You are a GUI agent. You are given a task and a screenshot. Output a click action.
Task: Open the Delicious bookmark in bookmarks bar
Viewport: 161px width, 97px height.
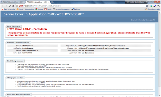[x=76, y=9]
